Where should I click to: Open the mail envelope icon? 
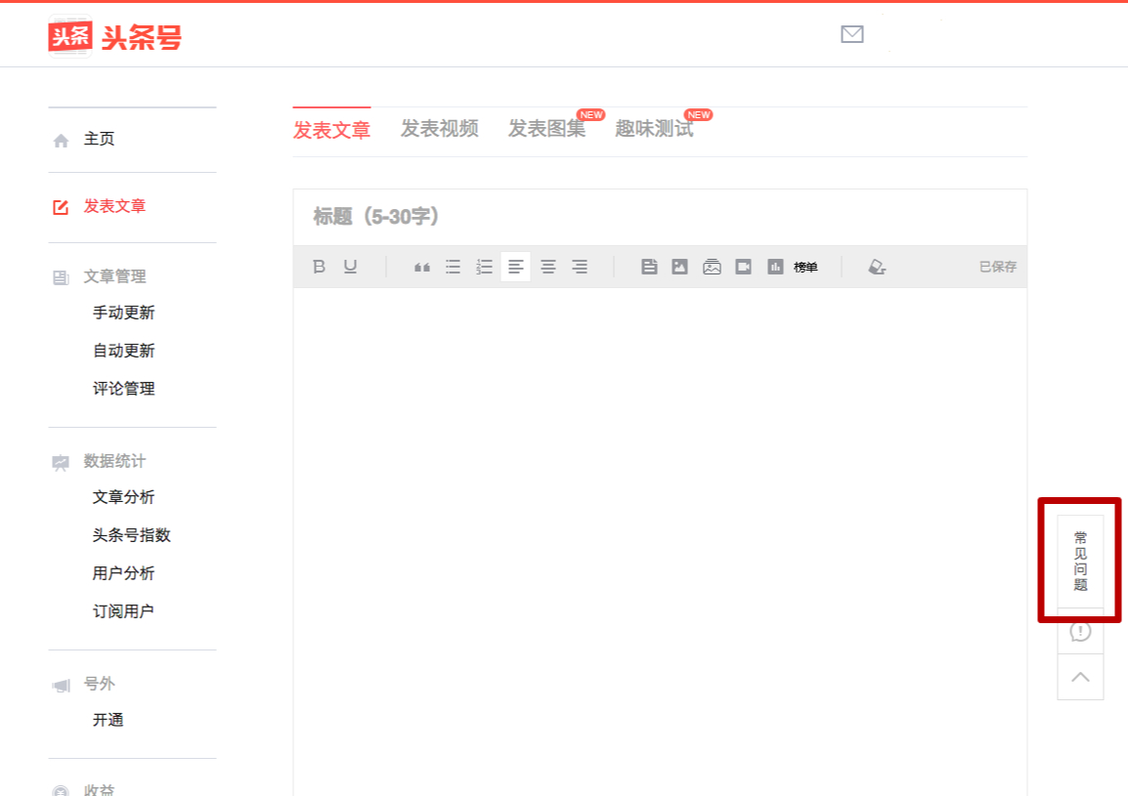pos(851,34)
